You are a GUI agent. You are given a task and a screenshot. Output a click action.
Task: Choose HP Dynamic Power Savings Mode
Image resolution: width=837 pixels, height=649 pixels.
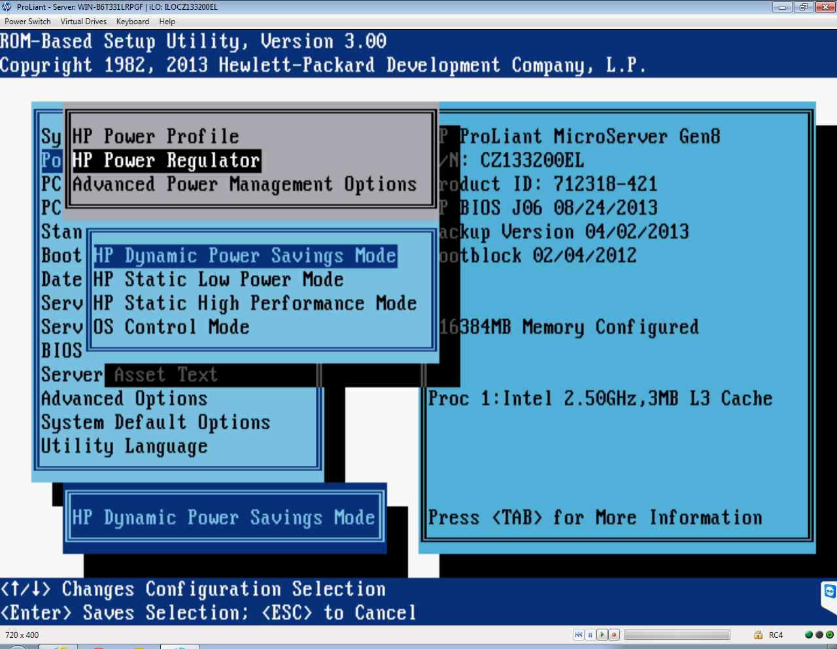coord(245,256)
